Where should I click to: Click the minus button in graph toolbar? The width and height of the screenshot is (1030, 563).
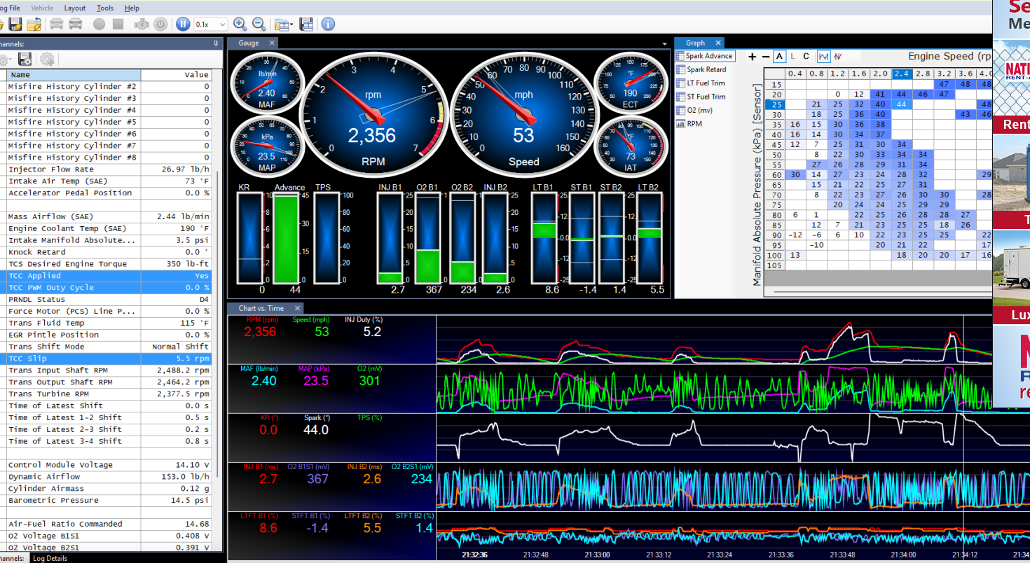click(x=764, y=57)
